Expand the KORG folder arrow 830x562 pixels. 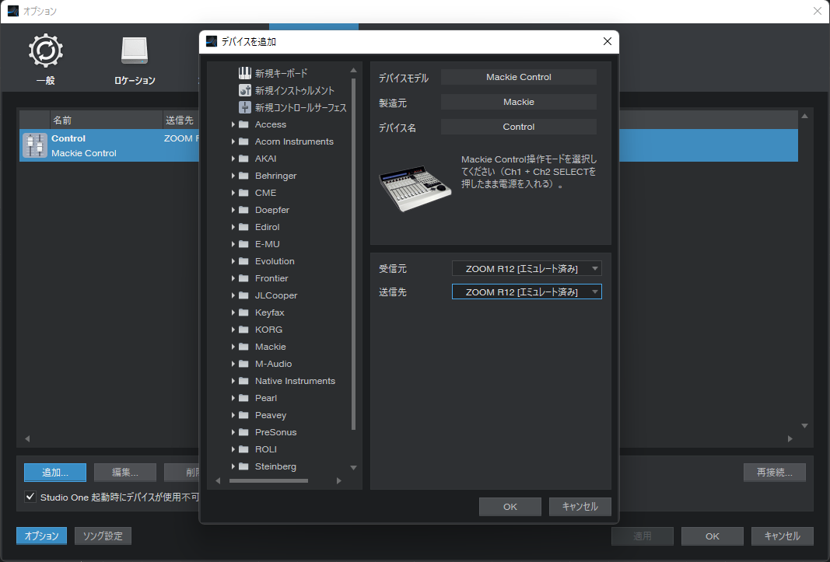(x=233, y=330)
